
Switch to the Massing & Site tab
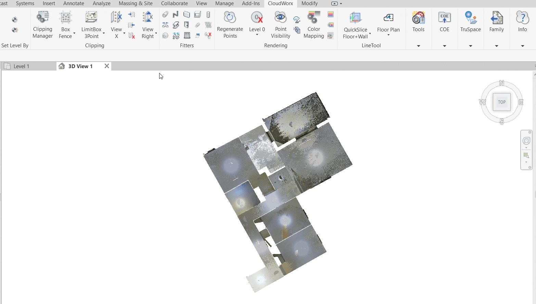(136, 3)
